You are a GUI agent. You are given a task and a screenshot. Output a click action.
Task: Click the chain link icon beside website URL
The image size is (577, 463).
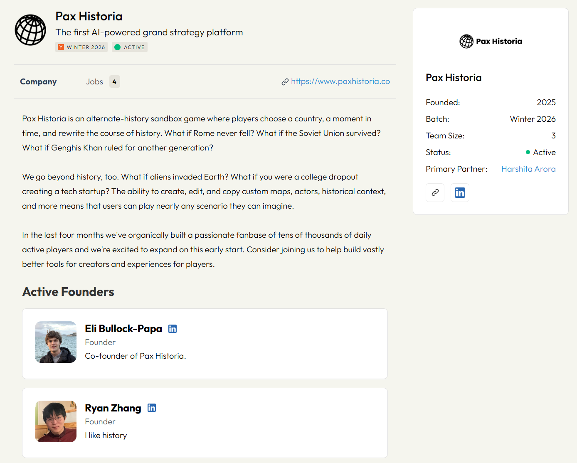[x=285, y=82]
